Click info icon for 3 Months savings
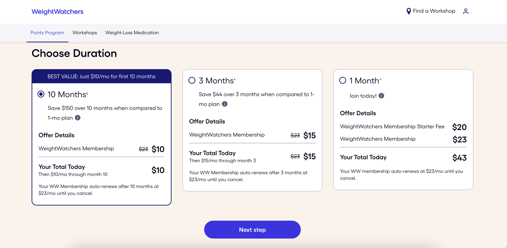This screenshot has width=507, height=248. (224, 104)
